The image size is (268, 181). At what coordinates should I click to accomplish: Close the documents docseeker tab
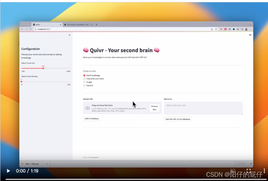tap(91, 25)
